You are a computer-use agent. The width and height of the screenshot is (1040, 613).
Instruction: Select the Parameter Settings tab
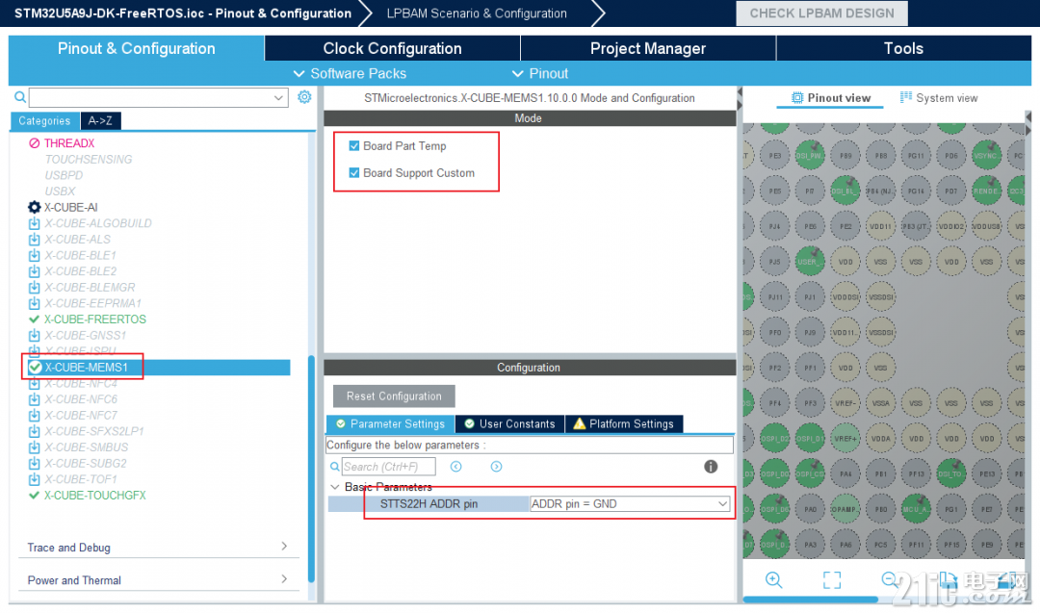(x=390, y=424)
